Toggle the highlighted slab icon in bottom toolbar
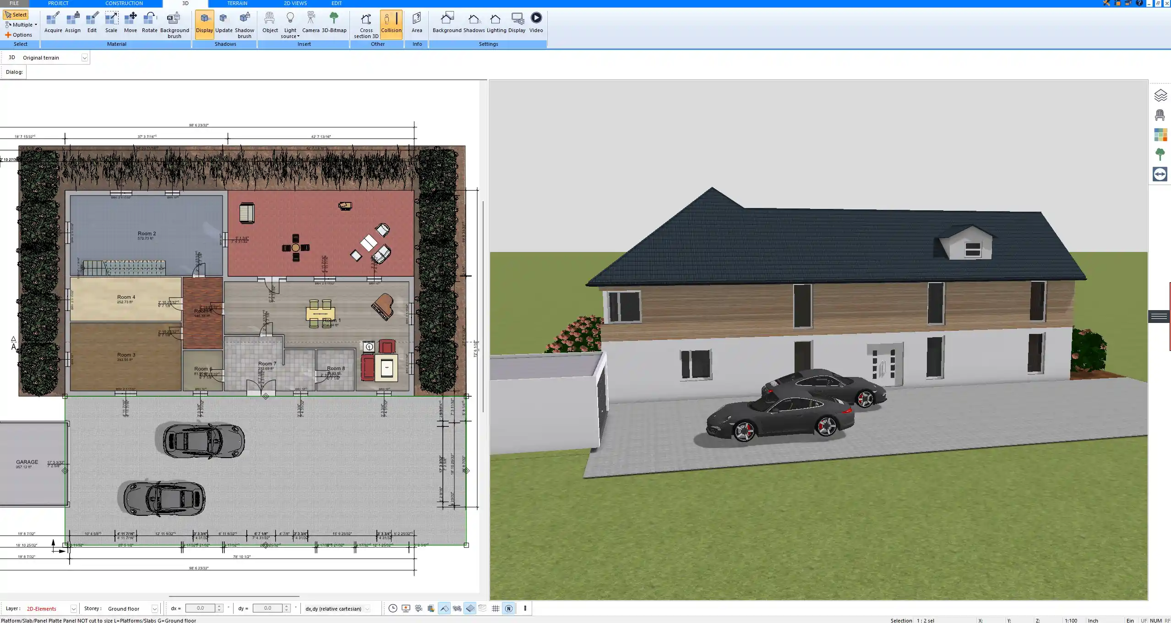 470,608
